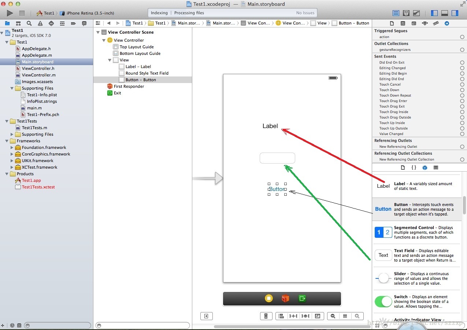The image size is (467, 330).
Task: Select Round Style Text Field in outline
Action: (147, 73)
